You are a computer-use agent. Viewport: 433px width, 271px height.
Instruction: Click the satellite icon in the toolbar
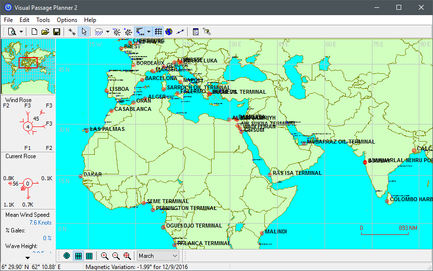pos(207,32)
